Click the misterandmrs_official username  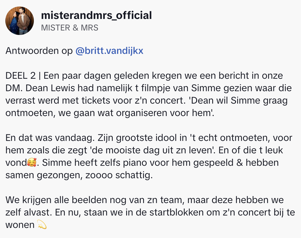(96, 15)
